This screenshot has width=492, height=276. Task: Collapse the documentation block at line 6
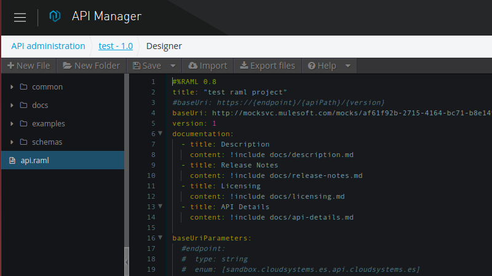click(161, 133)
